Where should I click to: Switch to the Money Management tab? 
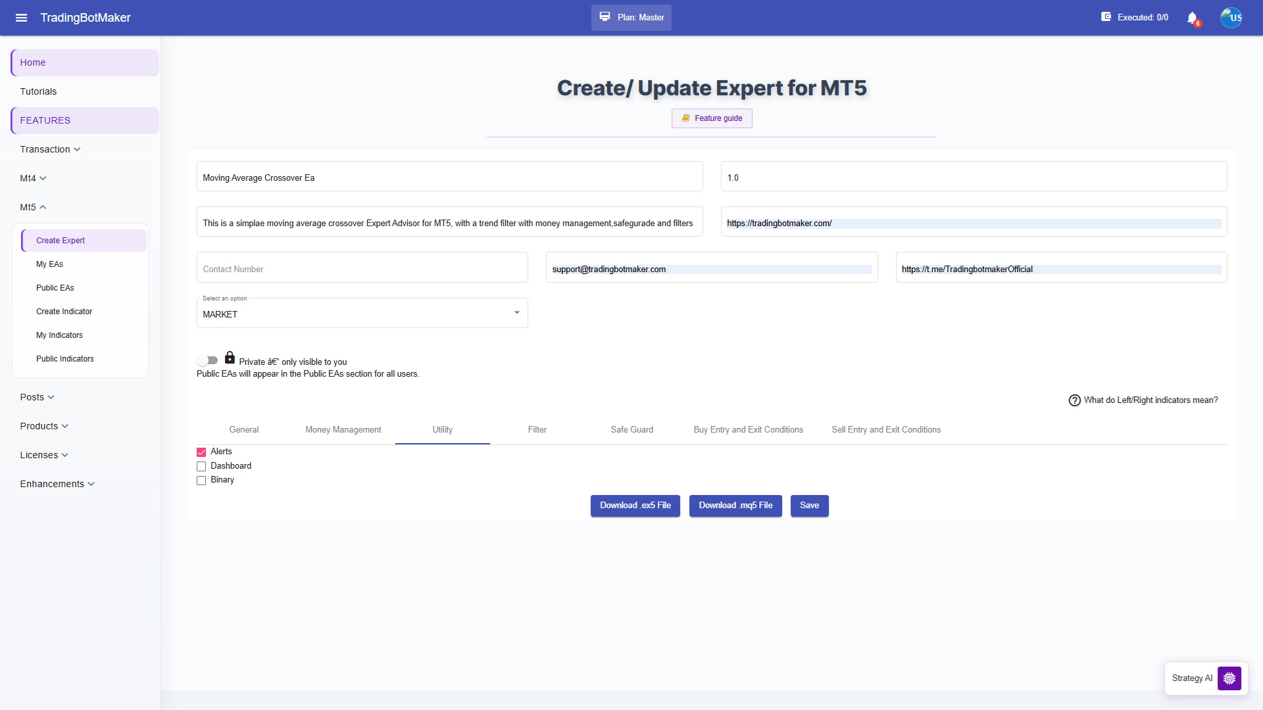[x=343, y=430]
